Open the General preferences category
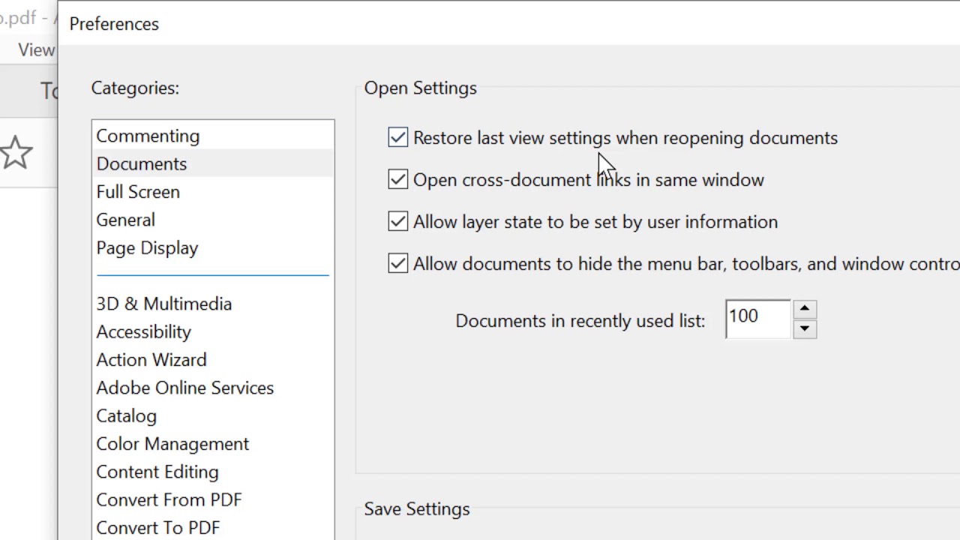Image resolution: width=960 pixels, height=540 pixels. (x=126, y=220)
